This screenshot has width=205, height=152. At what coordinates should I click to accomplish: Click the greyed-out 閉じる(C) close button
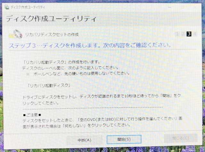coord(180,138)
